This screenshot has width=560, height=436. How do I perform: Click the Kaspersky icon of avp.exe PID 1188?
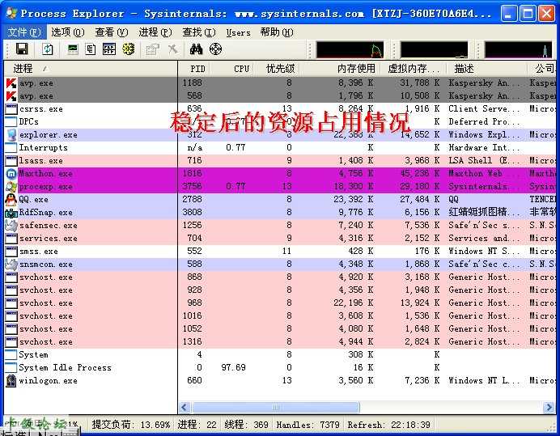coord(11,83)
